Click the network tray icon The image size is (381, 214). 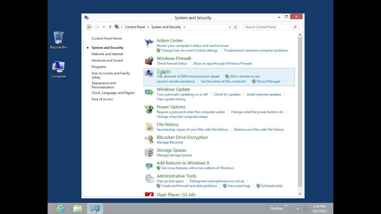(x=305, y=209)
